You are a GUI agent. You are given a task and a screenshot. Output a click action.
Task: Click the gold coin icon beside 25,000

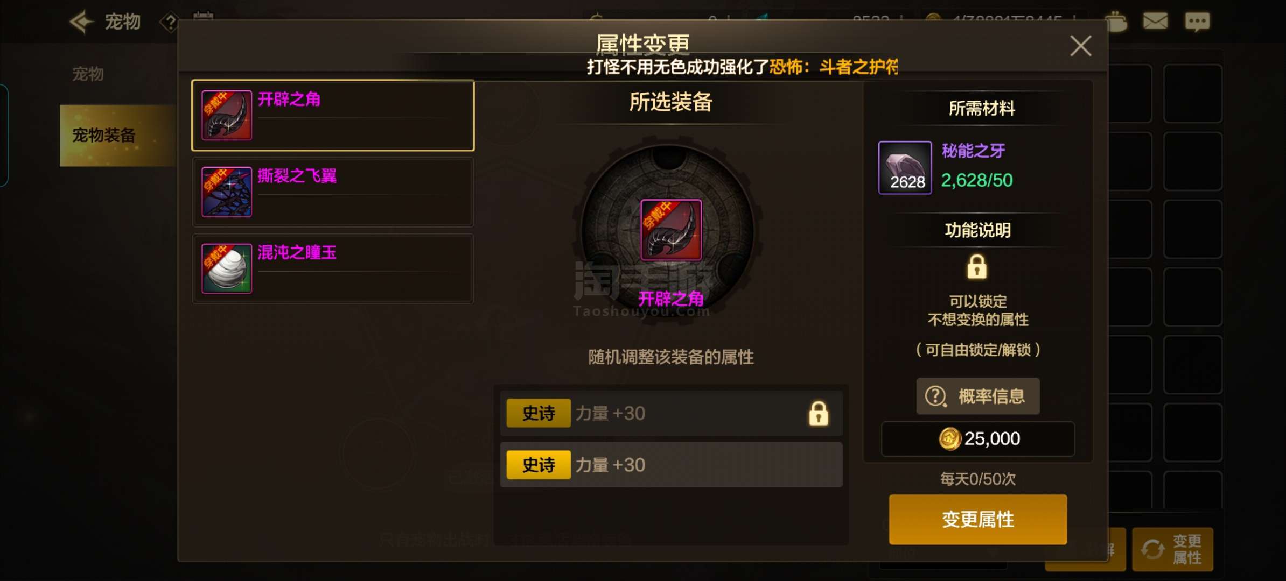949,439
